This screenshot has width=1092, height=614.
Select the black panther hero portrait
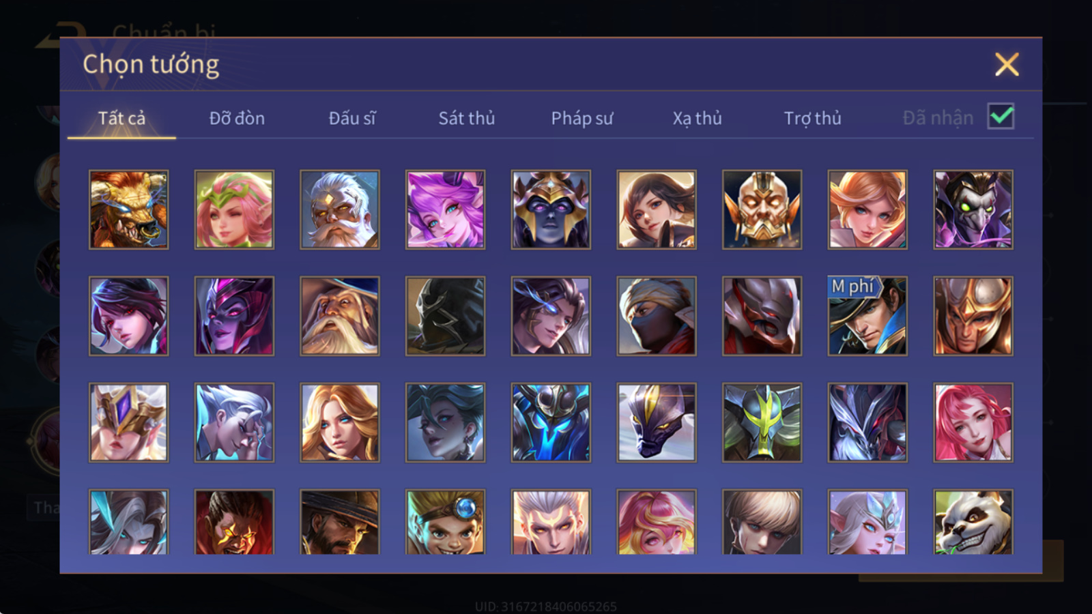click(657, 422)
